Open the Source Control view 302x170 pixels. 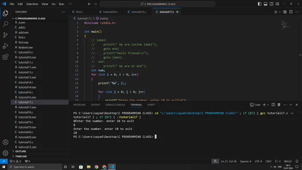point(5,35)
